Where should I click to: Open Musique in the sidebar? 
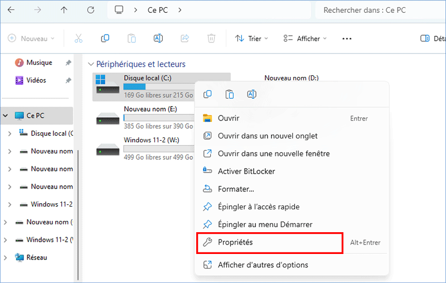[x=39, y=63]
